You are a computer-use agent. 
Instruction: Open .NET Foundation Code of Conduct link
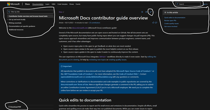79,74
